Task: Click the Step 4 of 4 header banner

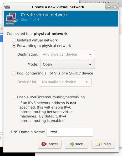Action: click(61, 19)
